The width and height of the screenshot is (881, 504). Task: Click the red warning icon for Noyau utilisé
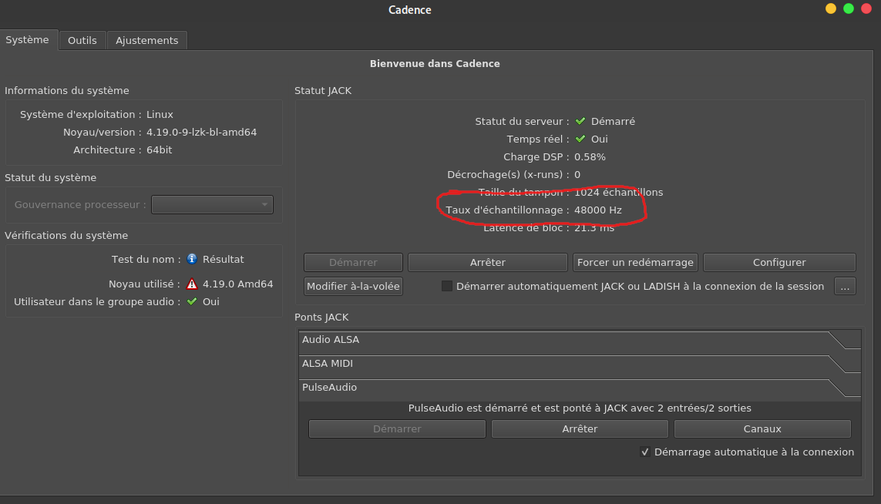point(192,284)
